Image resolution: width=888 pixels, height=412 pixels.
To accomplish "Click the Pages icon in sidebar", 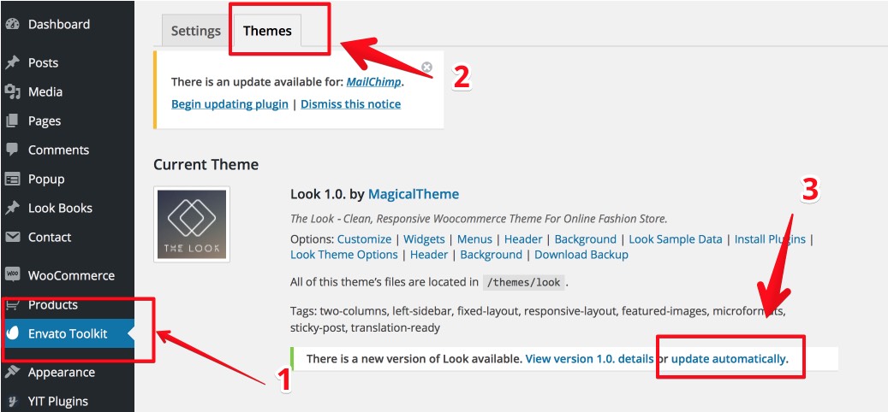I will coord(13,121).
